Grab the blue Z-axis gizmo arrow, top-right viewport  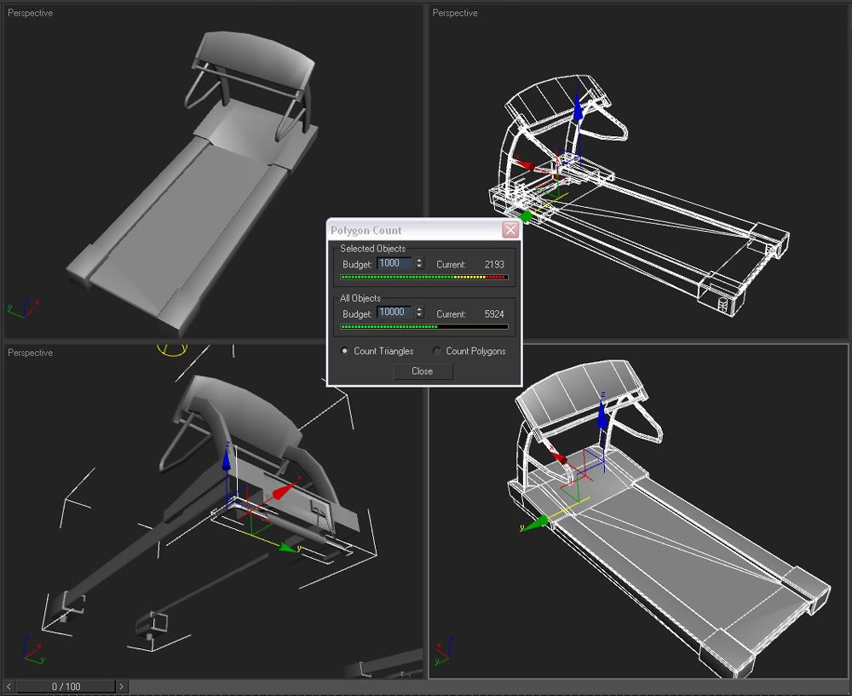pos(579,109)
